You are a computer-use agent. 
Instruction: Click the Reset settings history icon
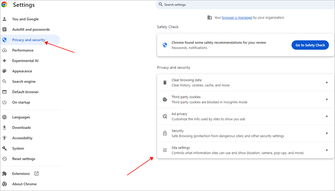4,159
